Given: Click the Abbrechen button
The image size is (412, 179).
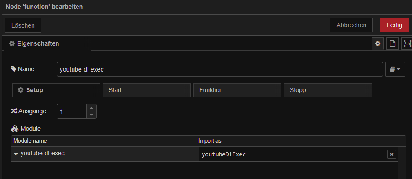Looking at the screenshot, I should pos(351,25).
